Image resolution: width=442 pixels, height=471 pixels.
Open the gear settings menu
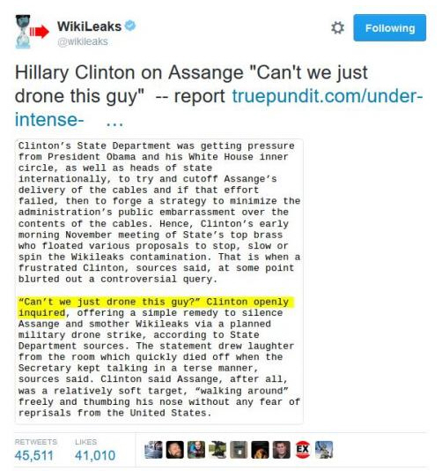click(337, 28)
